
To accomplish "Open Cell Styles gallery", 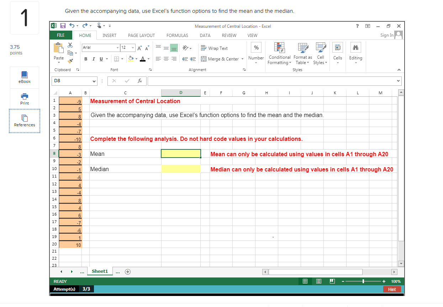I will (x=320, y=53).
